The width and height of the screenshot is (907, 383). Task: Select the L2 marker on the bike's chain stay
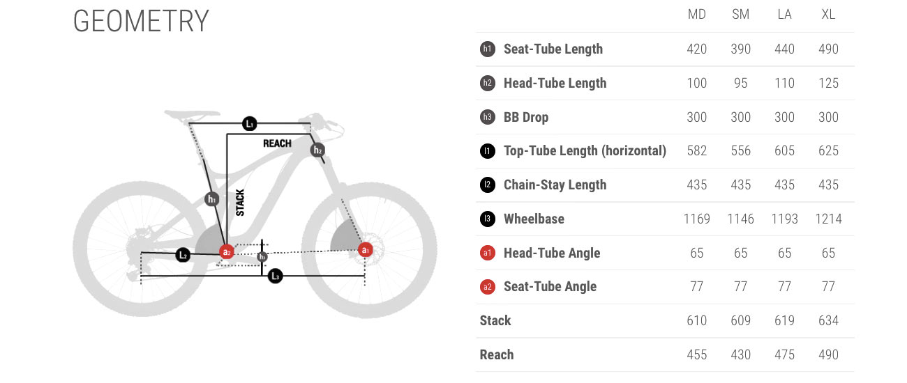tap(183, 256)
